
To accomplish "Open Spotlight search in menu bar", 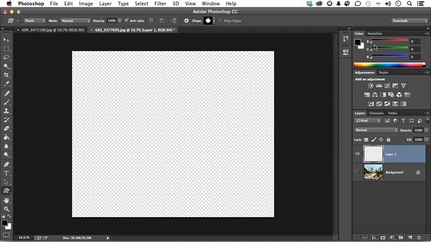I will [409, 3].
